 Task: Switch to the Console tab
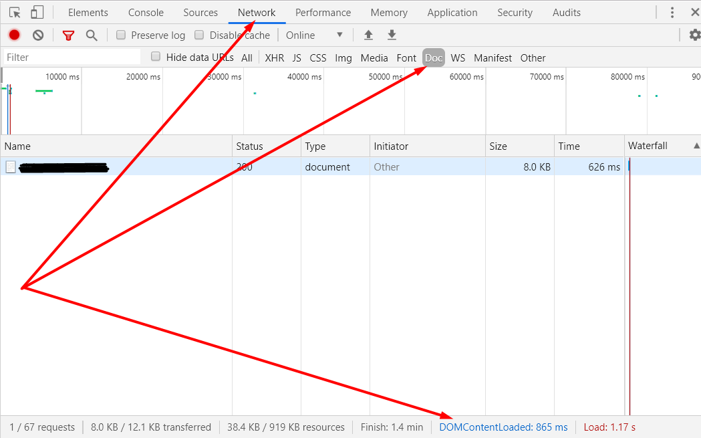pos(146,13)
